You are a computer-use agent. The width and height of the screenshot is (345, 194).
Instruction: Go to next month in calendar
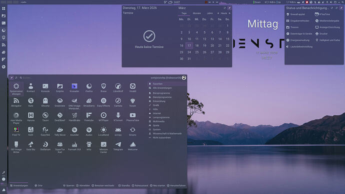229,13
